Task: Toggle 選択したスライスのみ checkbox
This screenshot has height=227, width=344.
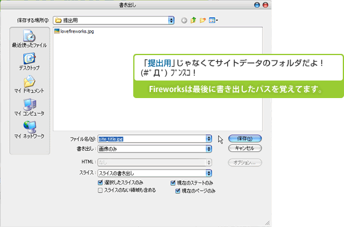Action: tap(101, 182)
